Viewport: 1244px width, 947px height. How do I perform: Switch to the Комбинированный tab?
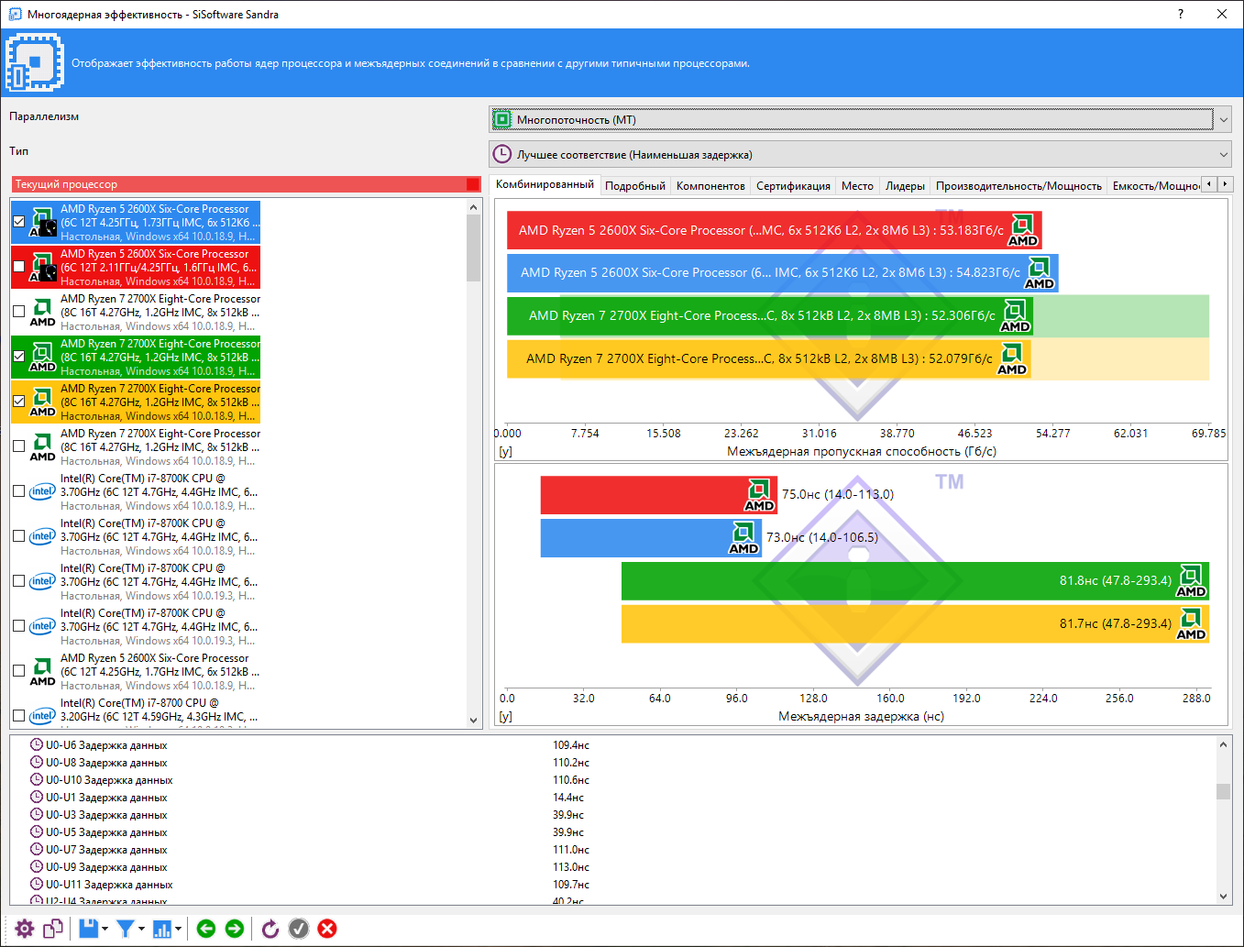click(545, 184)
